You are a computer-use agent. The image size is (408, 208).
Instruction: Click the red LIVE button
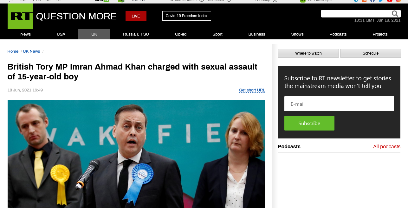pyautogui.click(x=136, y=16)
